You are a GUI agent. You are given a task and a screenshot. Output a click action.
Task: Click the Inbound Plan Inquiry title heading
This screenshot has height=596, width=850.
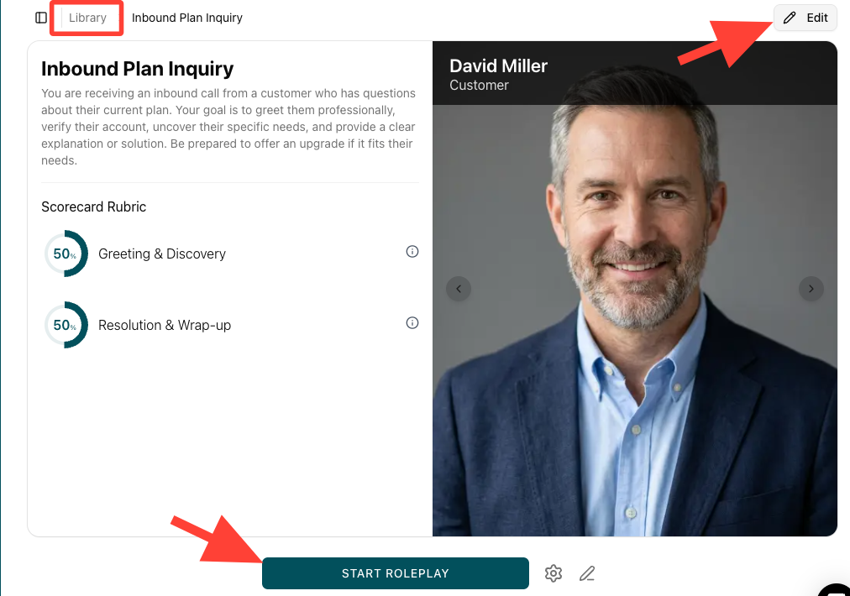point(137,69)
